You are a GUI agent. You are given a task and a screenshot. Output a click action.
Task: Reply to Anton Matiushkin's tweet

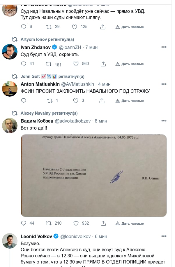(x=24, y=101)
